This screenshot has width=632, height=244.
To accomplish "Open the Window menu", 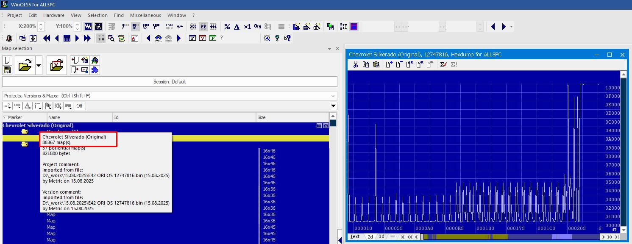I will pyautogui.click(x=176, y=15).
